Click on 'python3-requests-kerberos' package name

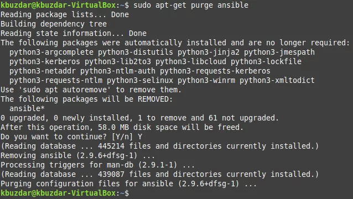[x=215, y=71]
